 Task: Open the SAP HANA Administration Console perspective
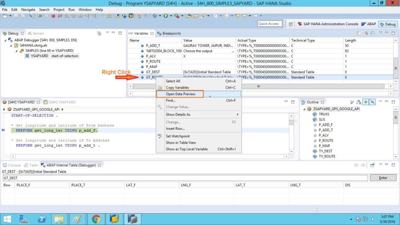[x=328, y=24]
